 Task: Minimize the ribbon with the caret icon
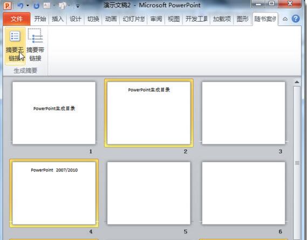point(285,19)
